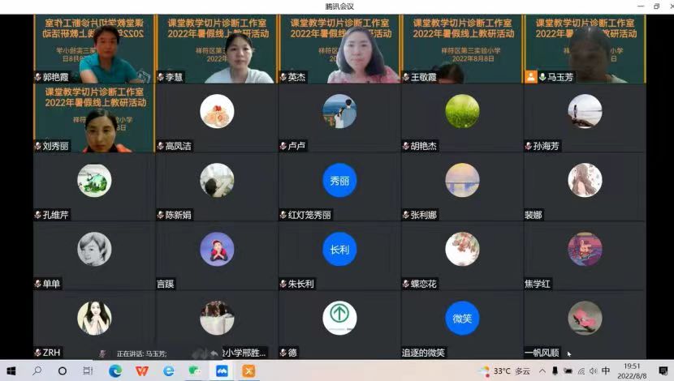The height and width of the screenshot is (381, 674).
Task: Click 小学邢胜's avatar
Action: [x=217, y=318]
